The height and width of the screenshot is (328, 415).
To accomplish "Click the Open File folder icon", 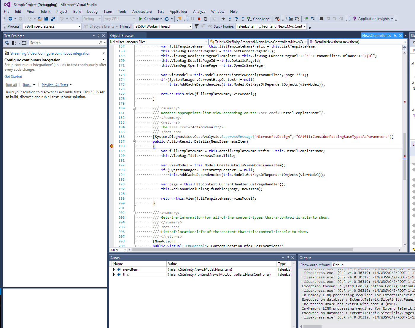I will click(39, 19).
